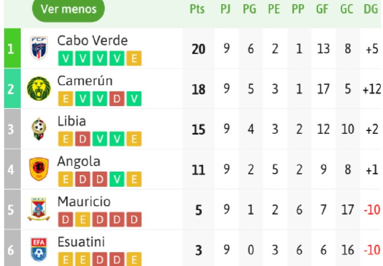Collapse the table with Ver menos
The image size is (383, 266).
[x=68, y=9]
